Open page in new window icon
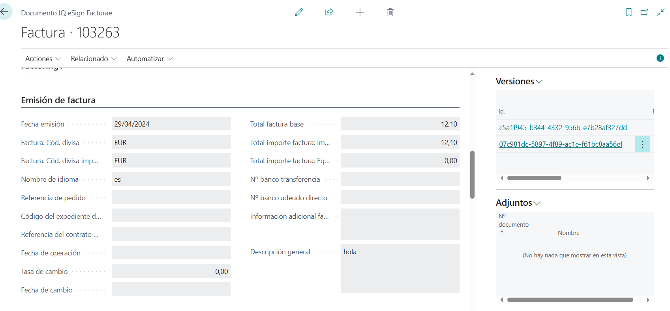Image resolution: width=670 pixels, height=311 pixels. [644, 12]
